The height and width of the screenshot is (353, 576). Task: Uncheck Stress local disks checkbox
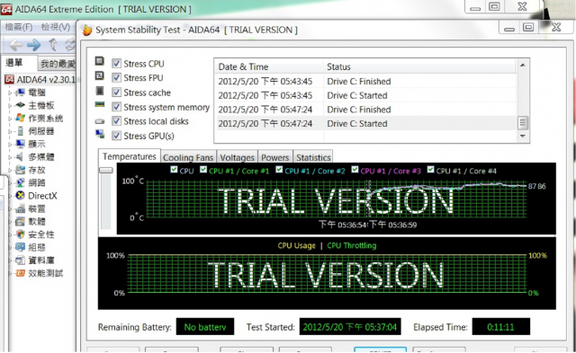(x=116, y=121)
